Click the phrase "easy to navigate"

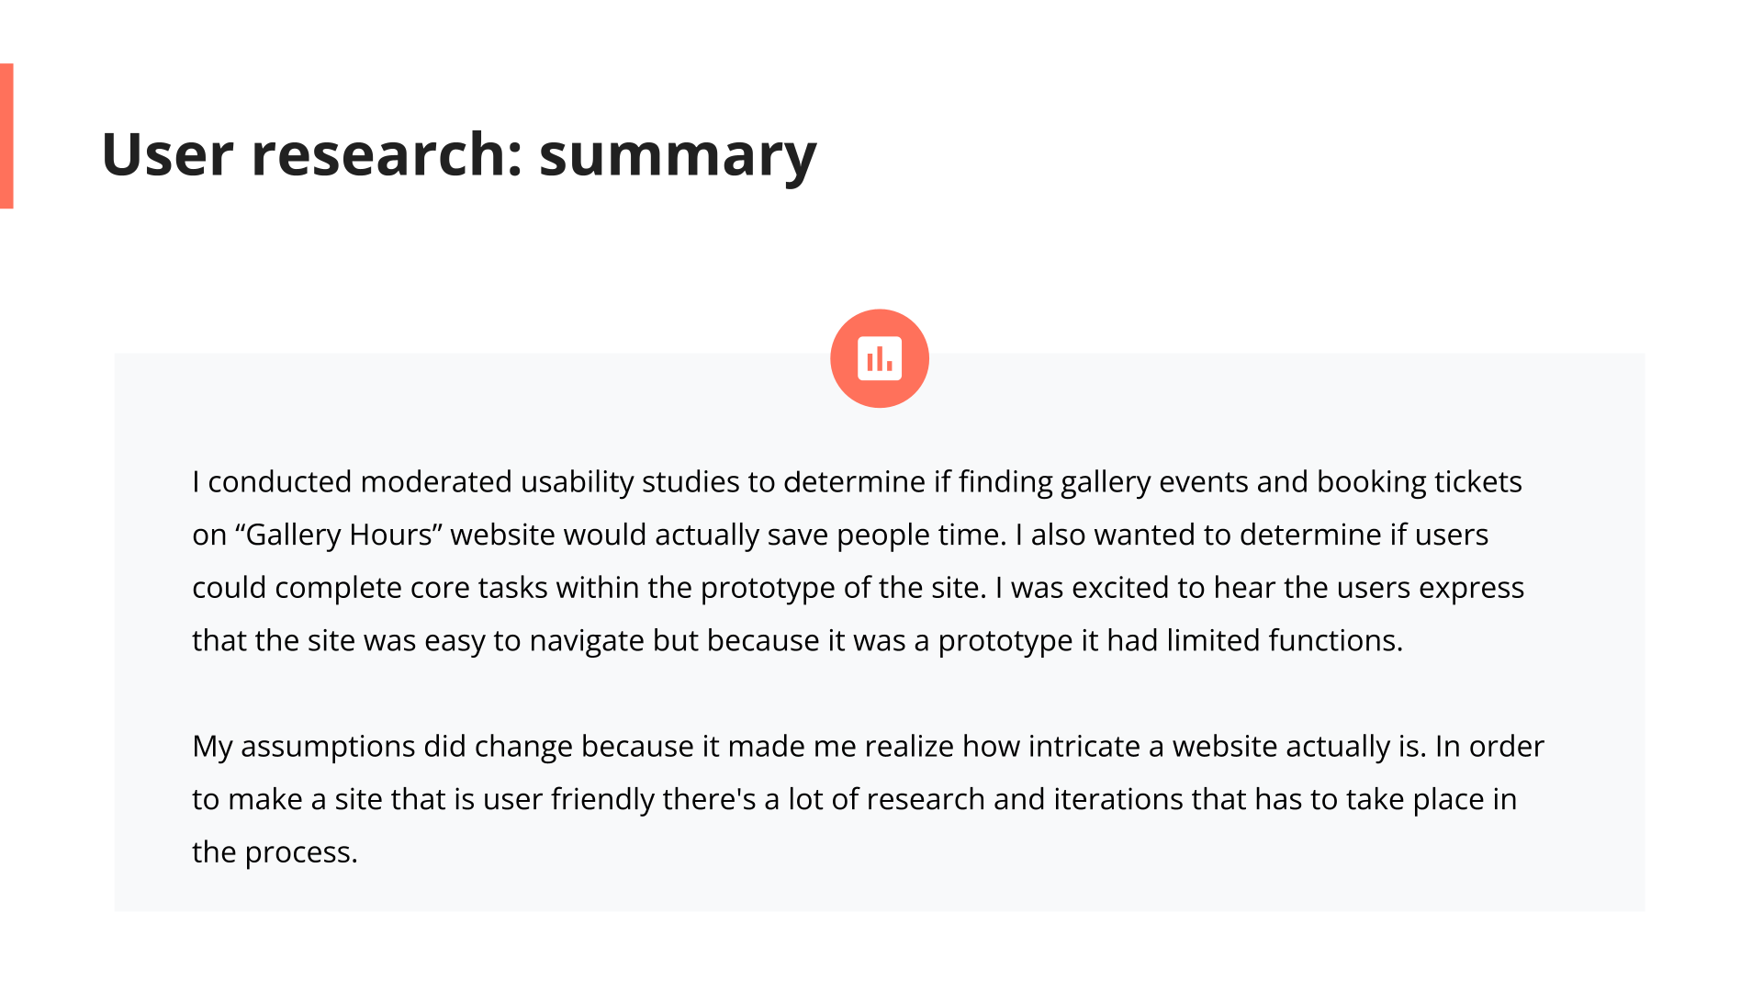click(533, 640)
